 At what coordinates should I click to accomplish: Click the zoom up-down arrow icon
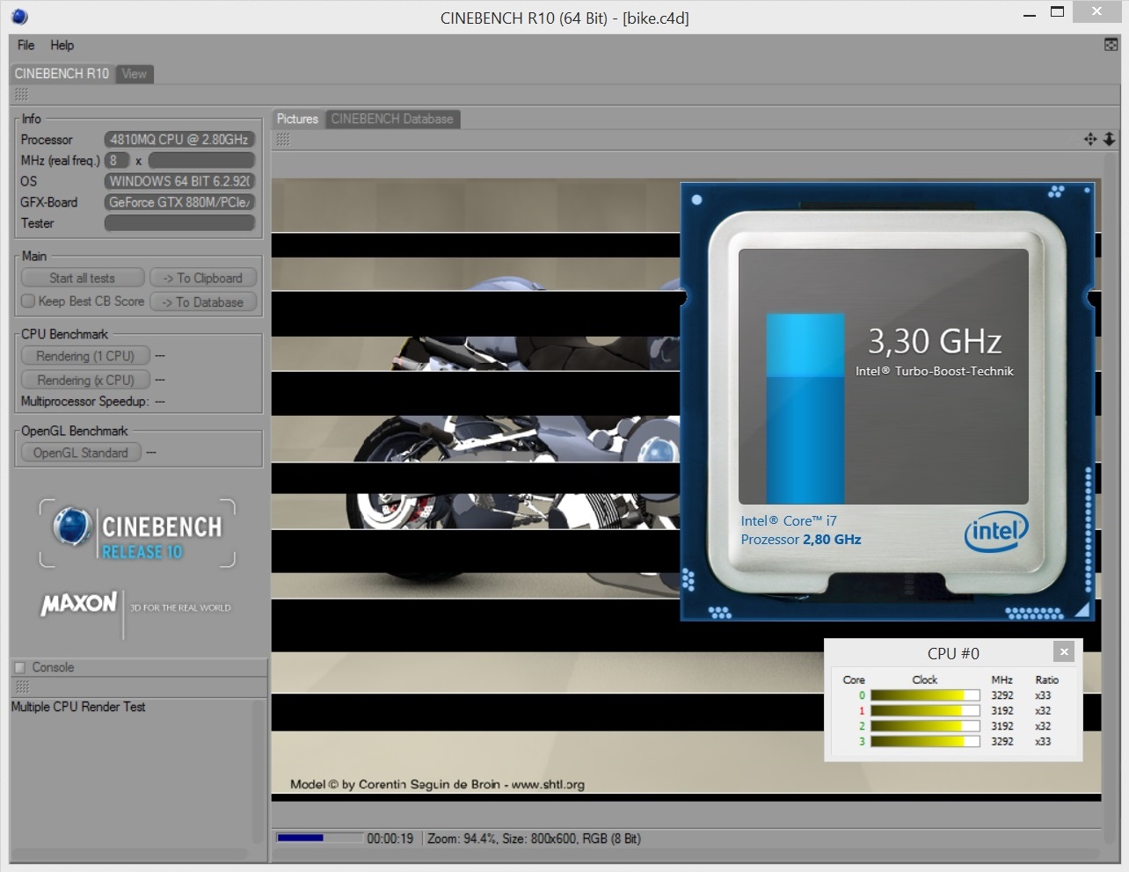pos(1110,139)
